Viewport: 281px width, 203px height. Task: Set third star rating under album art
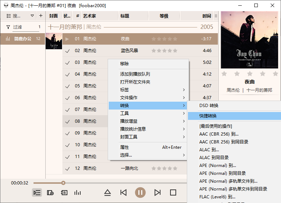pyautogui.click(x=250, y=73)
